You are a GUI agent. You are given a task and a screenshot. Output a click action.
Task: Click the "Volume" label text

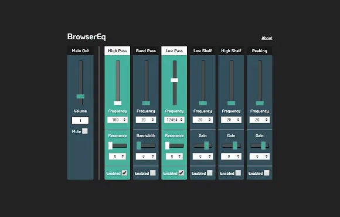tap(80, 111)
